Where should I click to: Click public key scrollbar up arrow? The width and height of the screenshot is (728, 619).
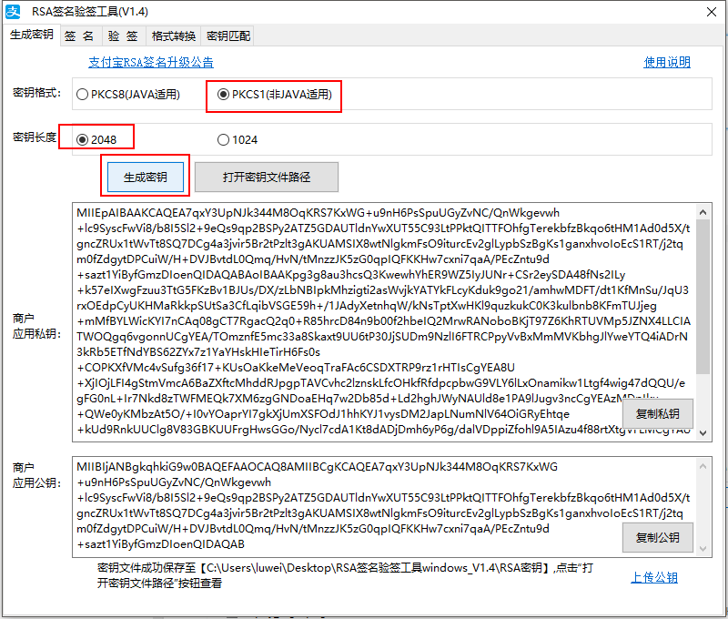[x=703, y=466]
